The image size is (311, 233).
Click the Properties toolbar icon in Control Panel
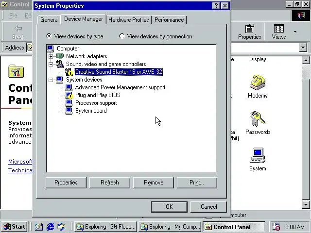(x=249, y=29)
